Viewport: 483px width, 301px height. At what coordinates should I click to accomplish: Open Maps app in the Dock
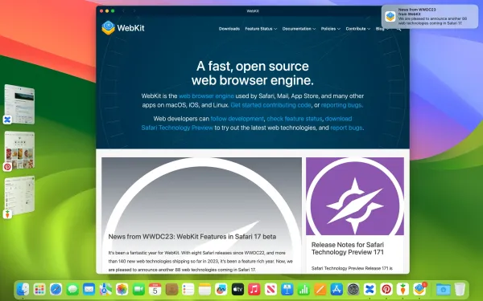(105, 289)
